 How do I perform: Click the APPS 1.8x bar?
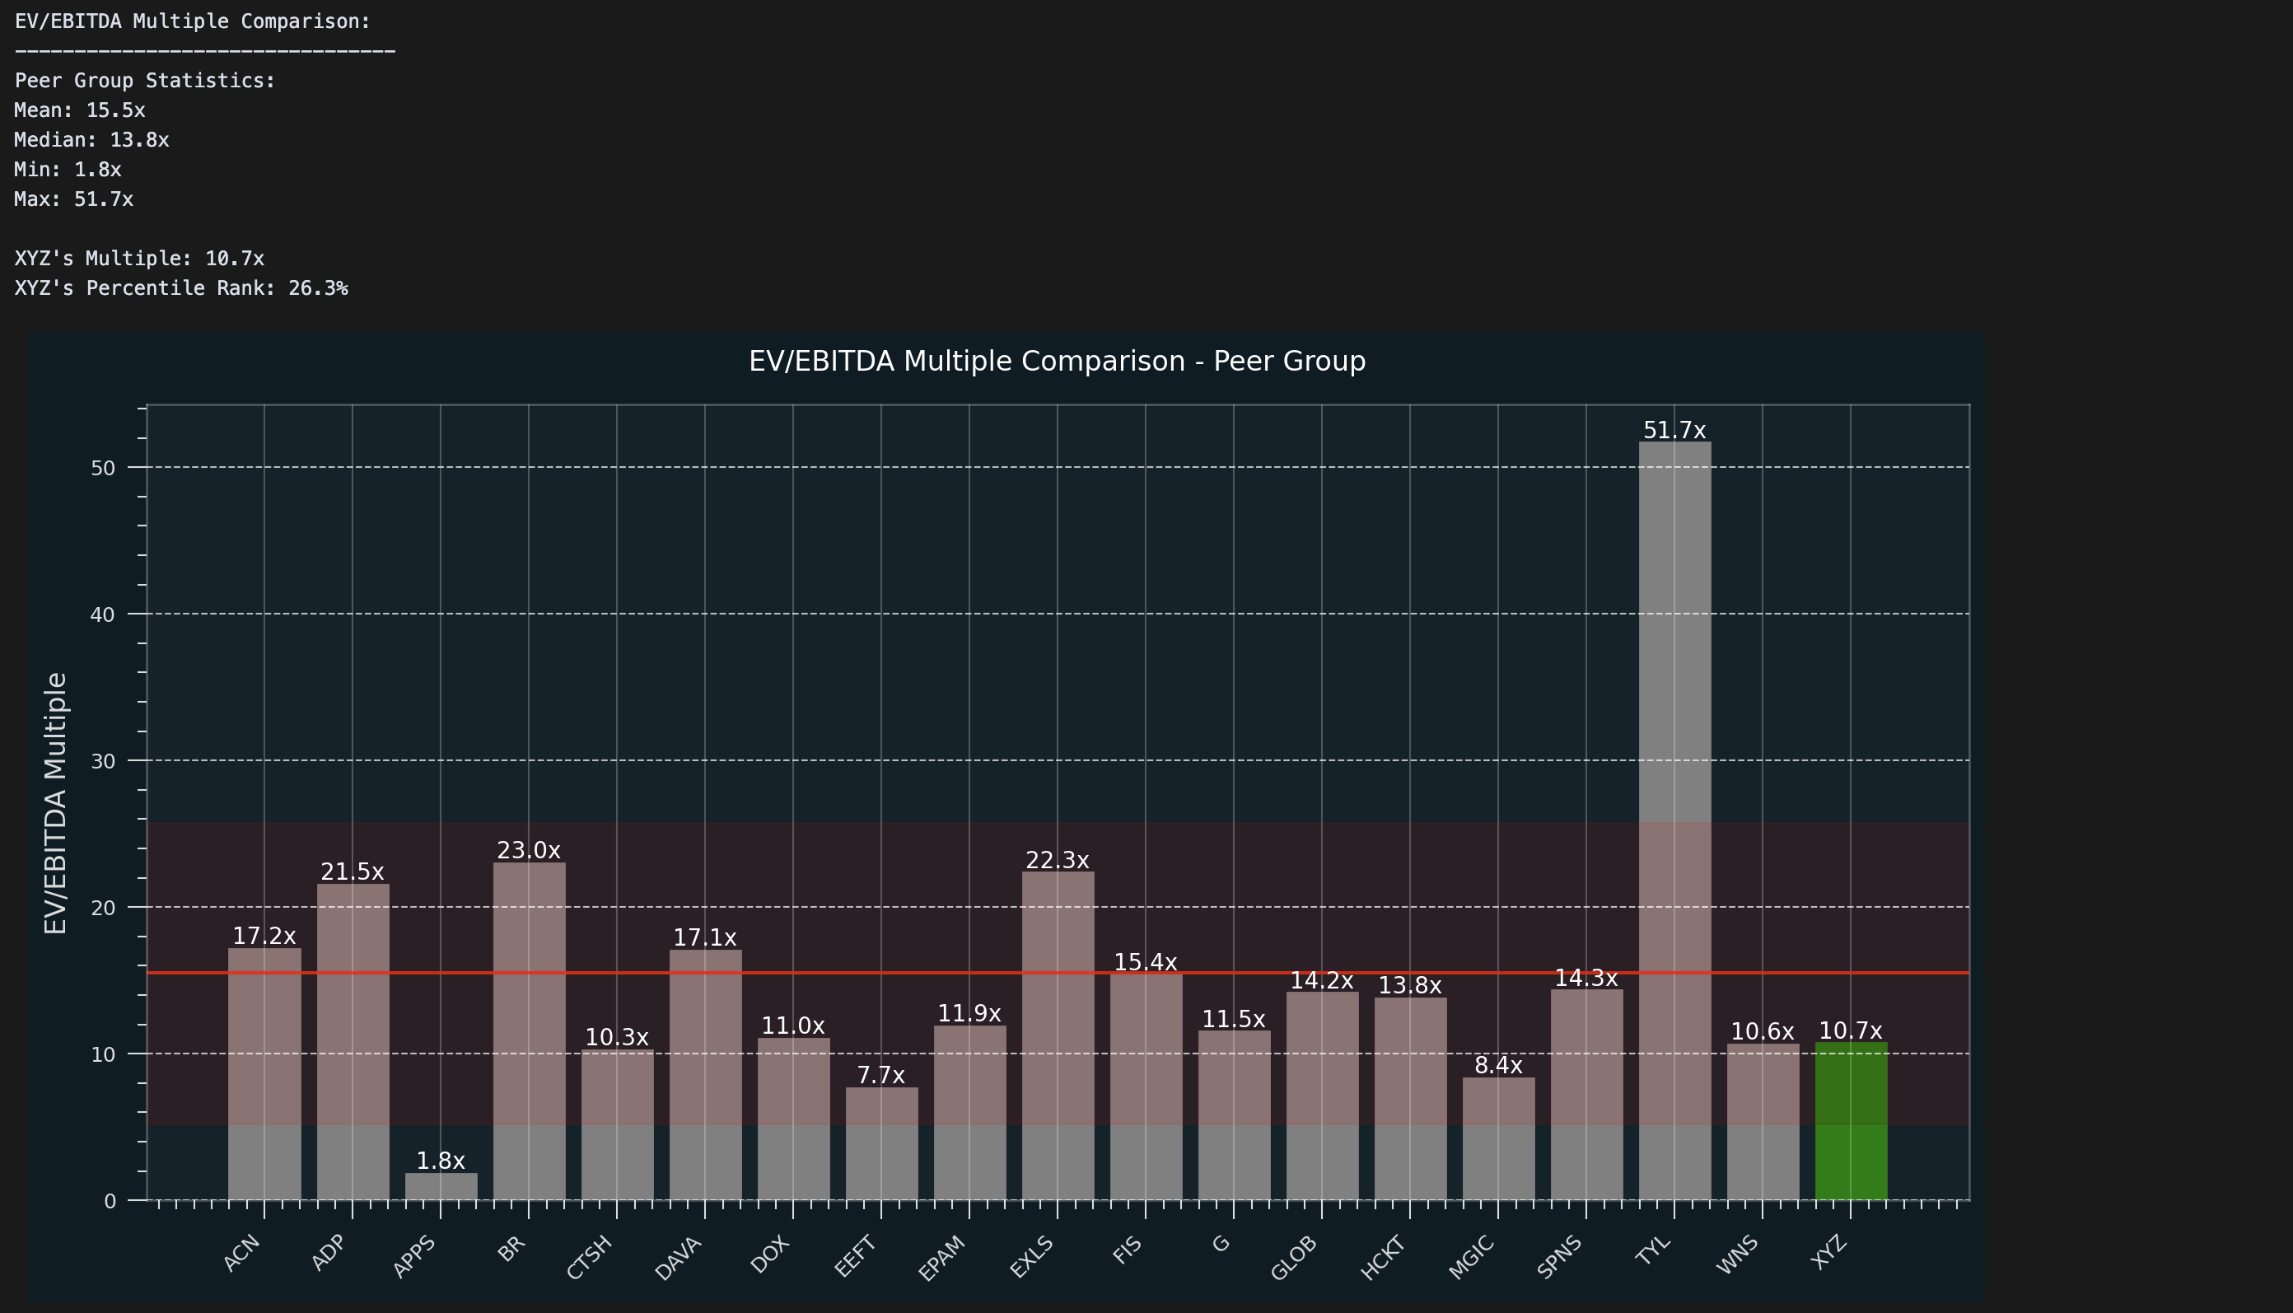[441, 1187]
